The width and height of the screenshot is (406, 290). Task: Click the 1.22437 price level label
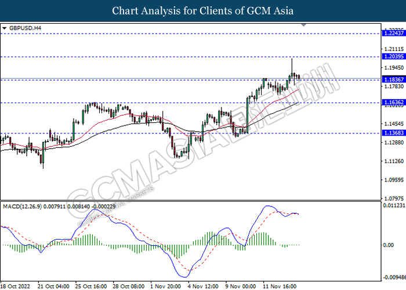[394, 33]
